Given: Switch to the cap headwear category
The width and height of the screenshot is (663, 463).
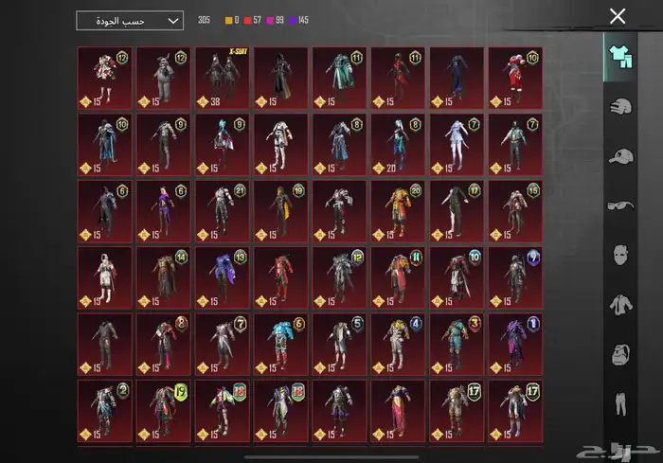Looking at the screenshot, I should [618, 156].
